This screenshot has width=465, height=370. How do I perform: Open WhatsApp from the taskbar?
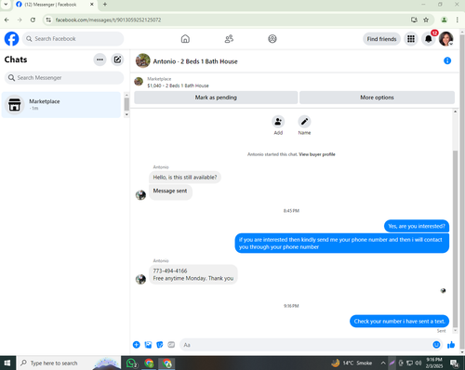(x=131, y=363)
